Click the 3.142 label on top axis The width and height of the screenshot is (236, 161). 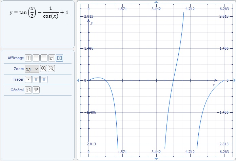156,9
